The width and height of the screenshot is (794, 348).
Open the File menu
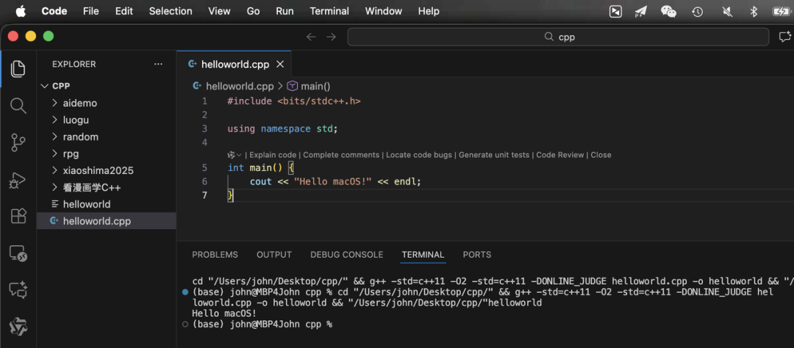click(x=90, y=11)
